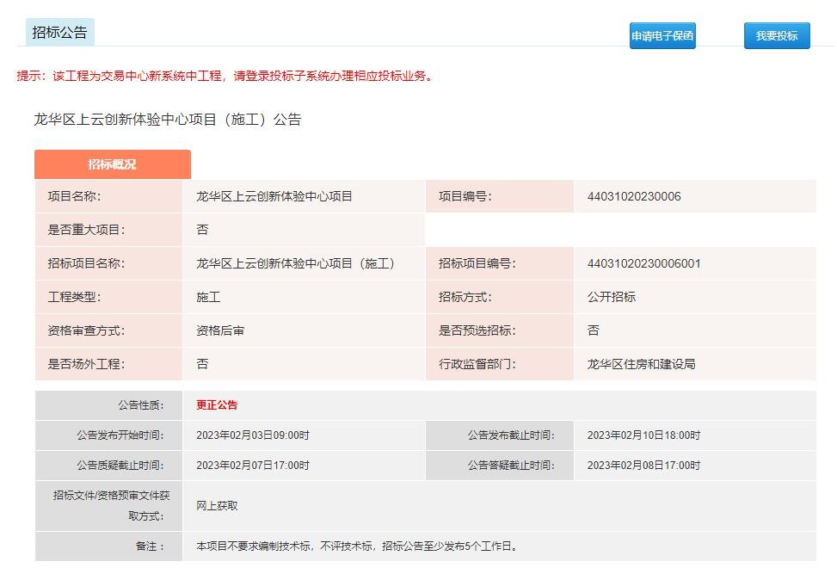Click start time 2023年02月03日09:00时

(253, 435)
